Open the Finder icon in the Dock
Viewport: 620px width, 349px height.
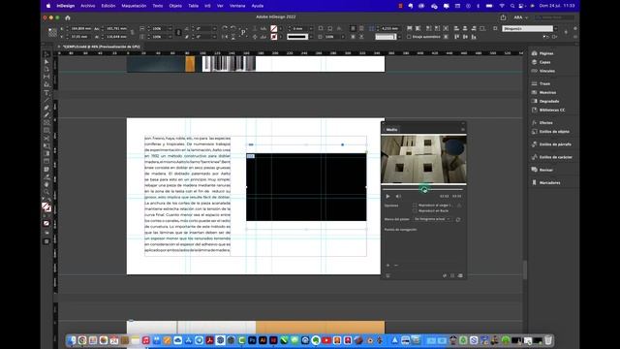72,340
